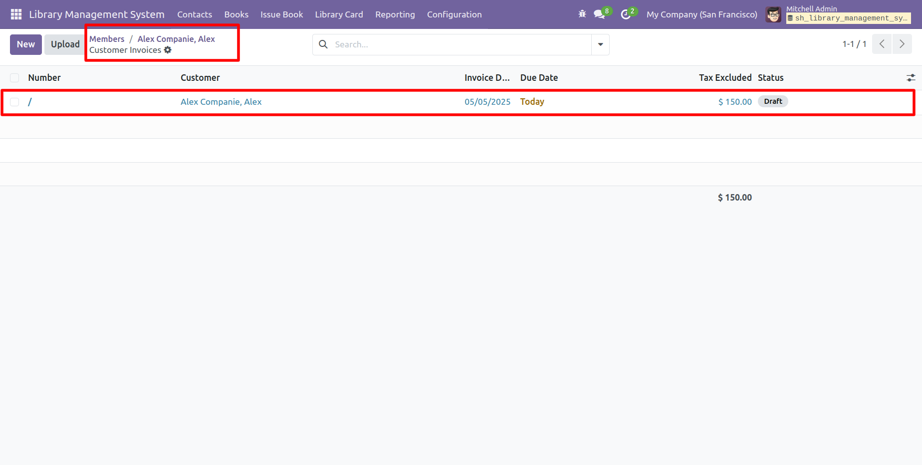Go back to Members breadcrumb

[x=107, y=39]
